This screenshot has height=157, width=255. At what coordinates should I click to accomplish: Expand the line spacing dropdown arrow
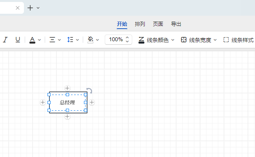click(77, 40)
